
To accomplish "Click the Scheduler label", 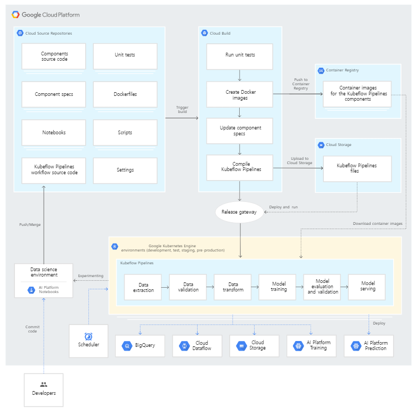I will 88,345.
